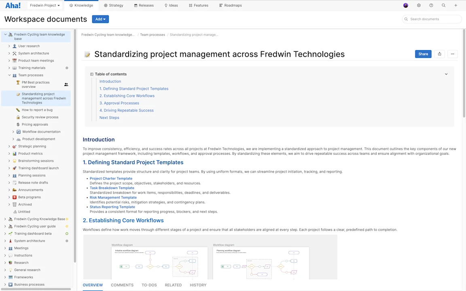Open the Features menu

coord(199,5)
